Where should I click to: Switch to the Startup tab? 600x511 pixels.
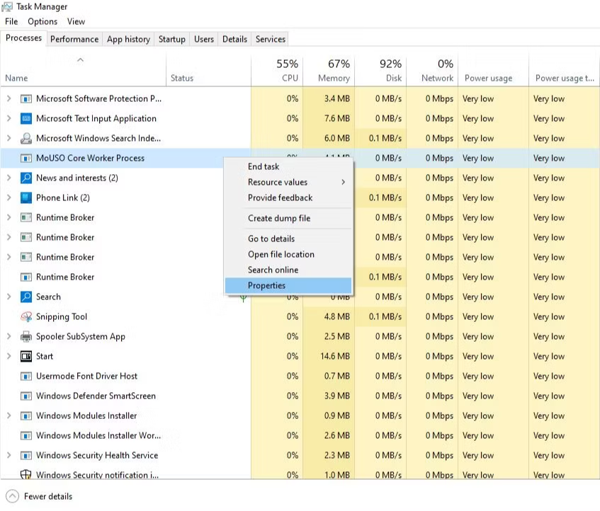tap(172, 39)
